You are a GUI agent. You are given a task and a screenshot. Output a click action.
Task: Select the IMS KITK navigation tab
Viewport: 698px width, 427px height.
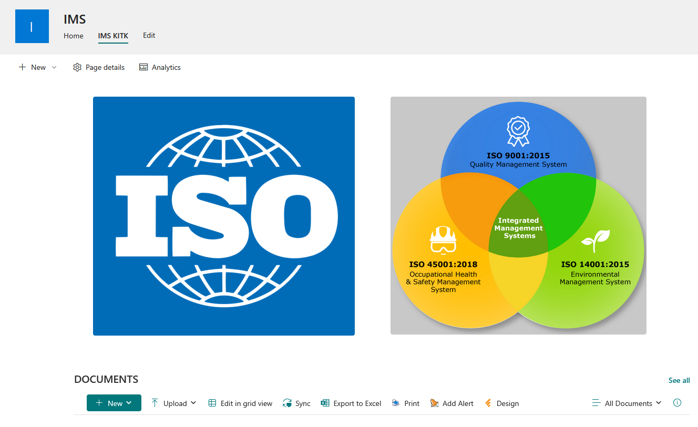[x=113, y=36]
